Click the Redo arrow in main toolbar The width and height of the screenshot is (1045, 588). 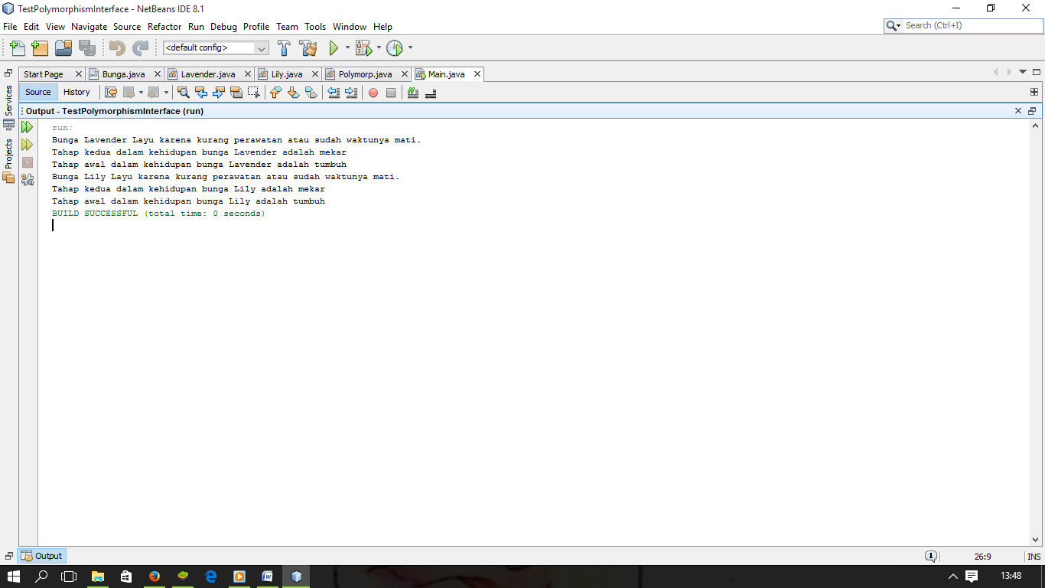pos(141,48)
